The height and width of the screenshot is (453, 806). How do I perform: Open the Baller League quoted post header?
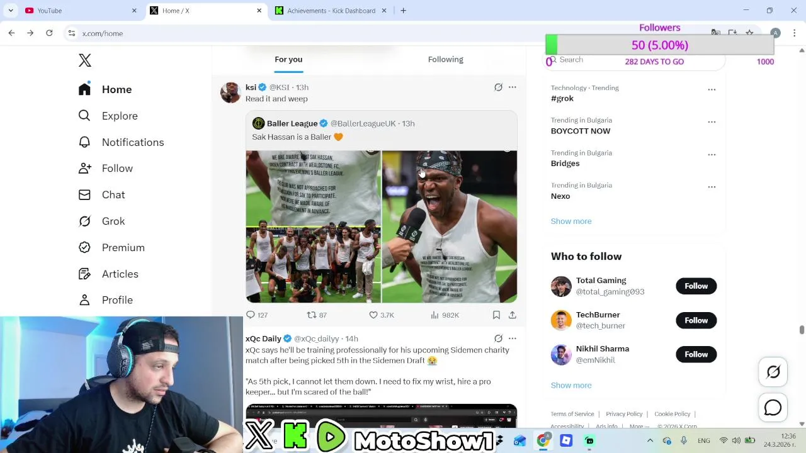point(334,123)
